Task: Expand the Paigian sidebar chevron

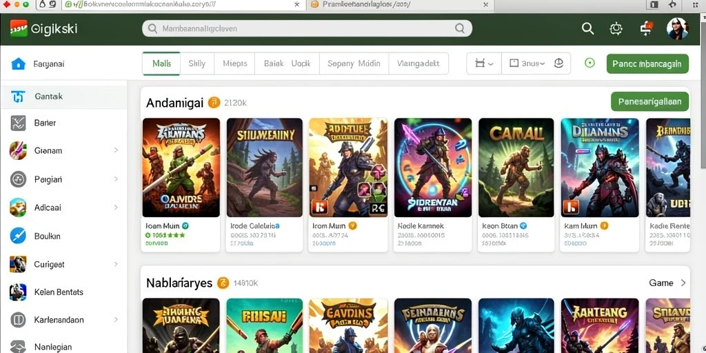Action: 116,179
